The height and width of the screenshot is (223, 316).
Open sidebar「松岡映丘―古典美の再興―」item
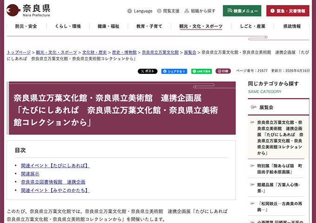coord(280,207)
